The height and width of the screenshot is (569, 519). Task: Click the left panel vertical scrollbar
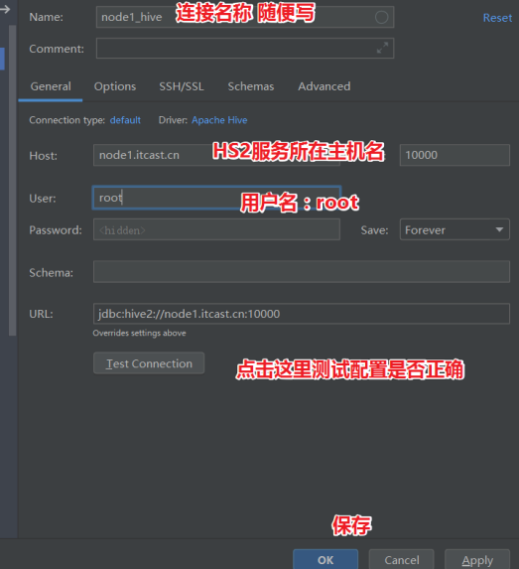tap(12, 181)
